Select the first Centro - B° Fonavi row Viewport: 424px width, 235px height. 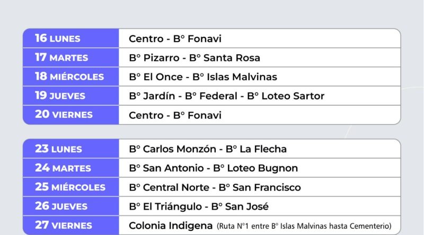pyautogui.click(x=175, y=39)
